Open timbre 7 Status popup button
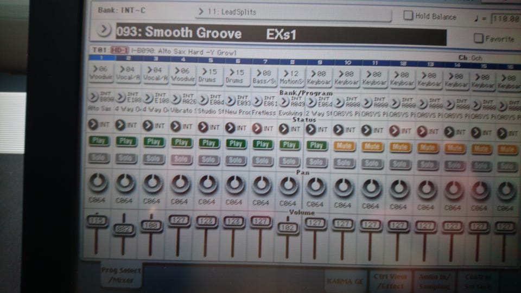 pos(257,128)
